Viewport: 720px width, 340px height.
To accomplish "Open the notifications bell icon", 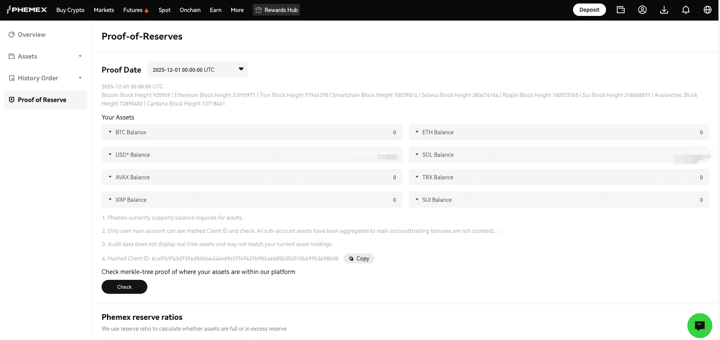I will coord(686,10).
